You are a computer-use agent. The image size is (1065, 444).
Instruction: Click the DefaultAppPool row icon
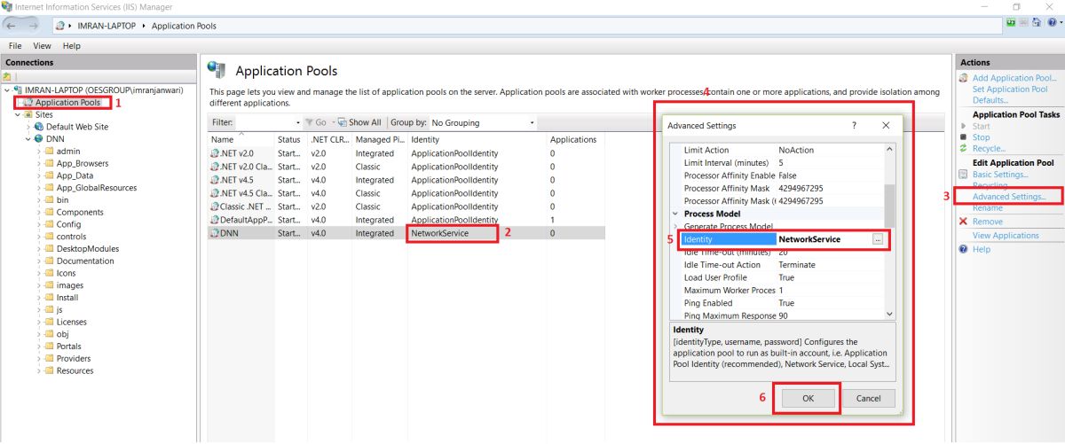[x=214, y=220]
